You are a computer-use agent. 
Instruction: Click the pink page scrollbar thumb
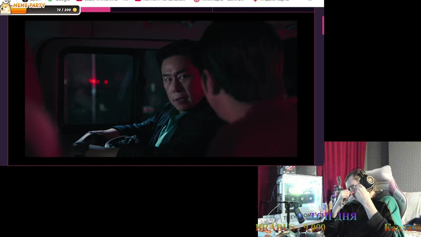323,25
